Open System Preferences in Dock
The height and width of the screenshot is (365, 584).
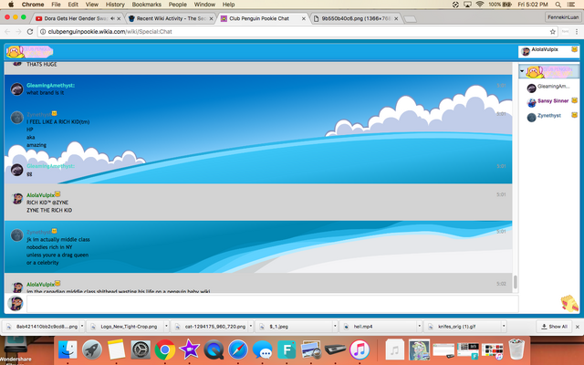(x=141, y=349)
